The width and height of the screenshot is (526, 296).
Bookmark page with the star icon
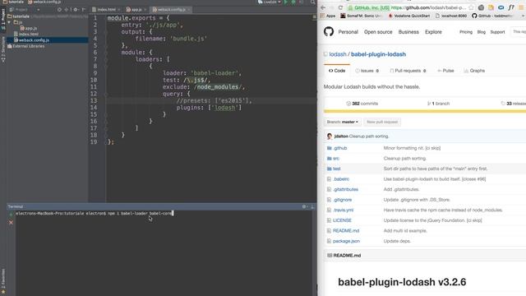(471, 7)
